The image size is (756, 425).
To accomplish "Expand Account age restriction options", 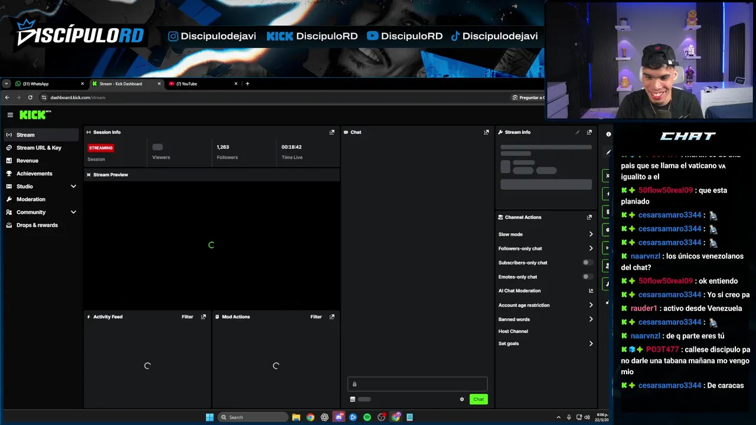I will (x=591, y=305).
